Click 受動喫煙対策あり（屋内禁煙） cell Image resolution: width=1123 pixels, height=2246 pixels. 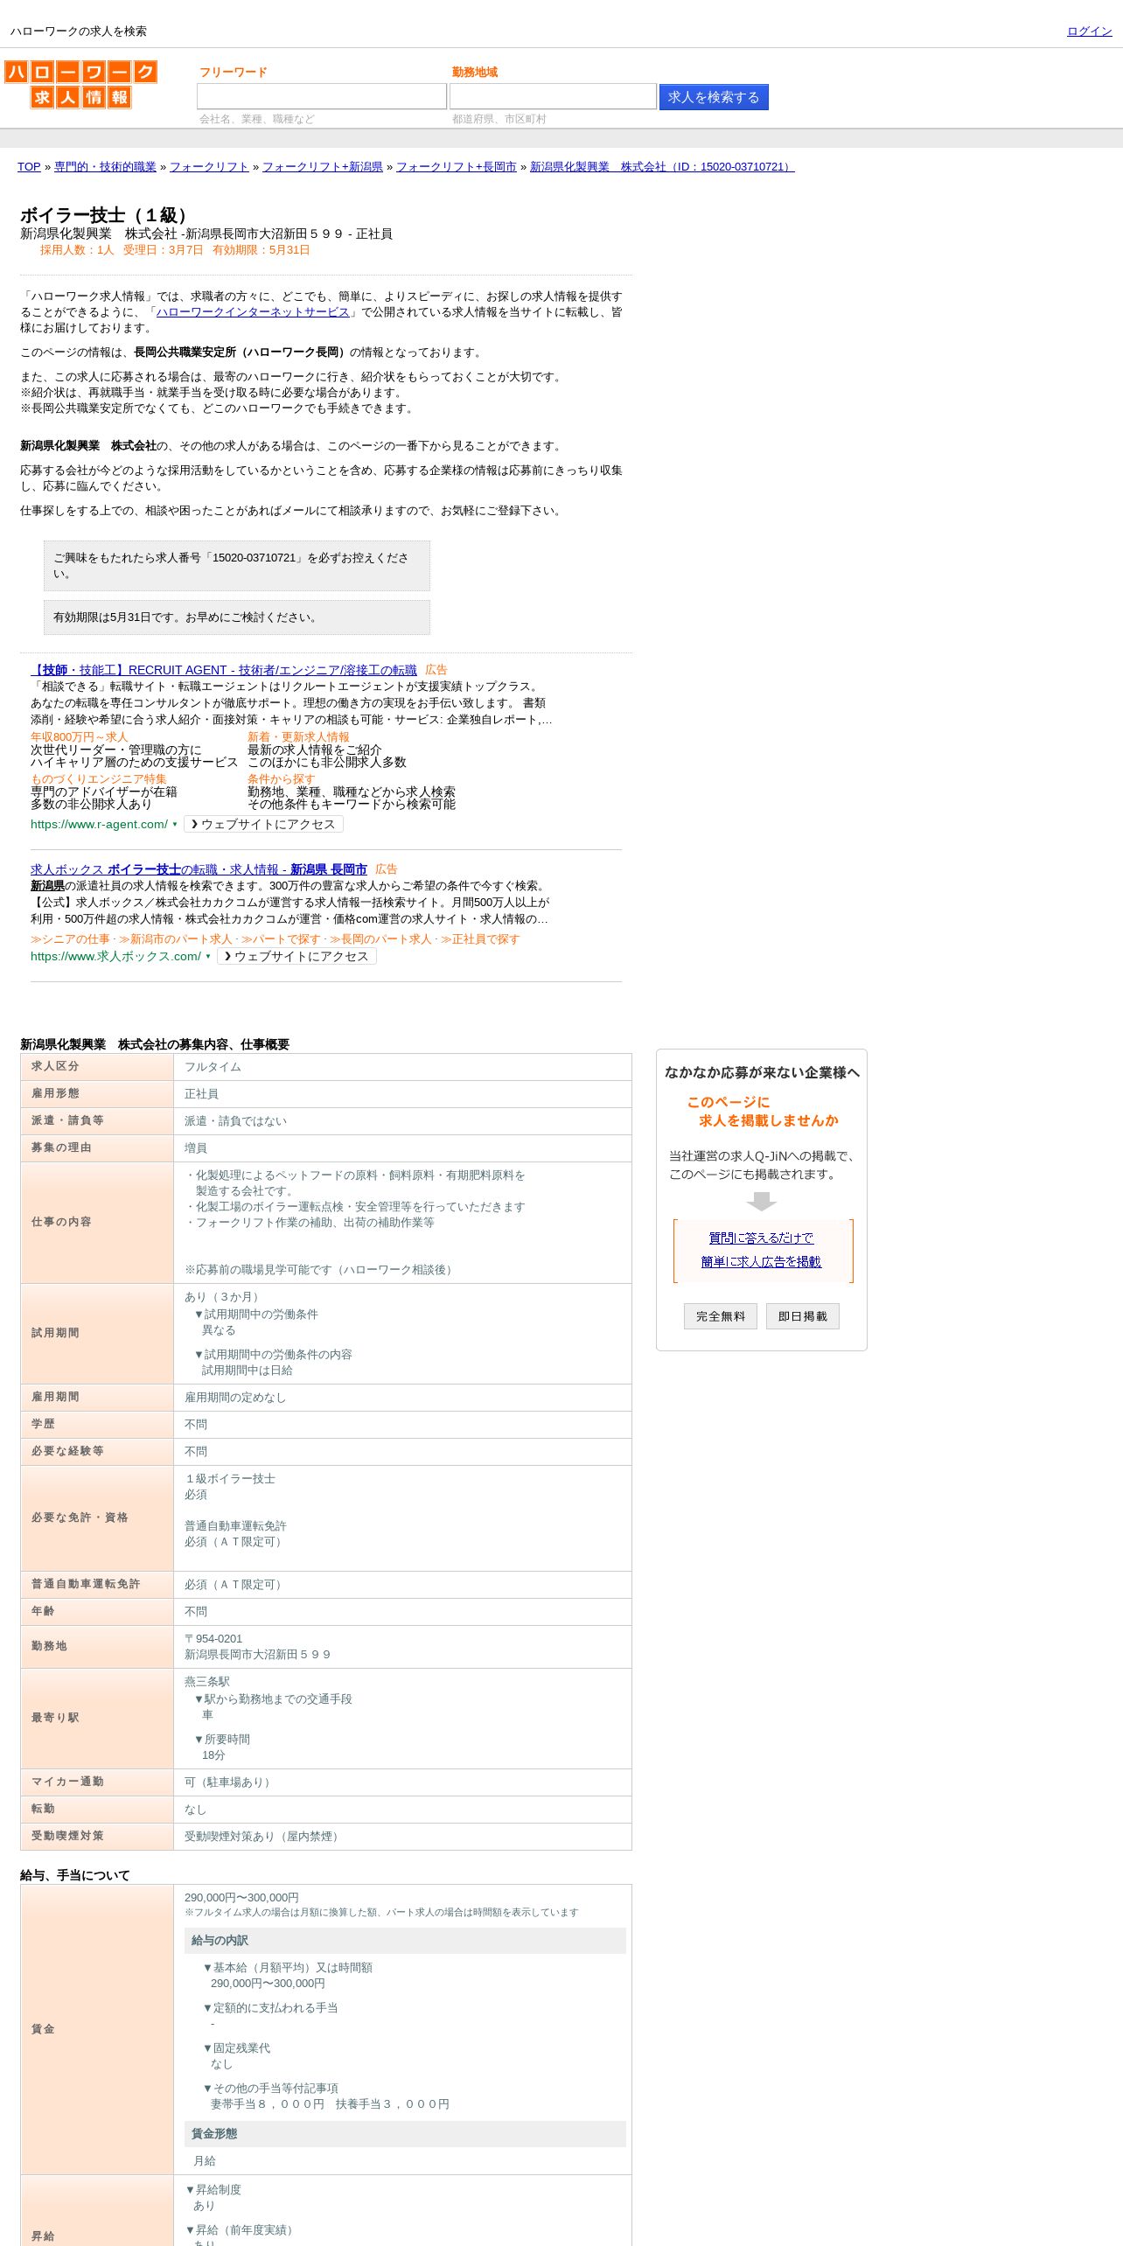[402, 1837]
